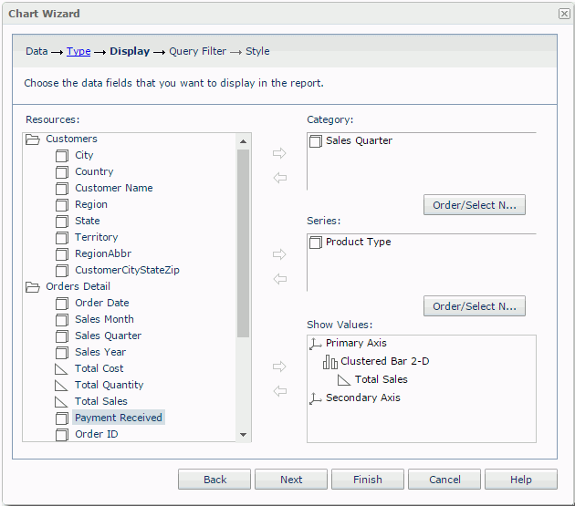575x506 pixels.
Task: Open Order/Select N for Series
Action: click(475, 306)
